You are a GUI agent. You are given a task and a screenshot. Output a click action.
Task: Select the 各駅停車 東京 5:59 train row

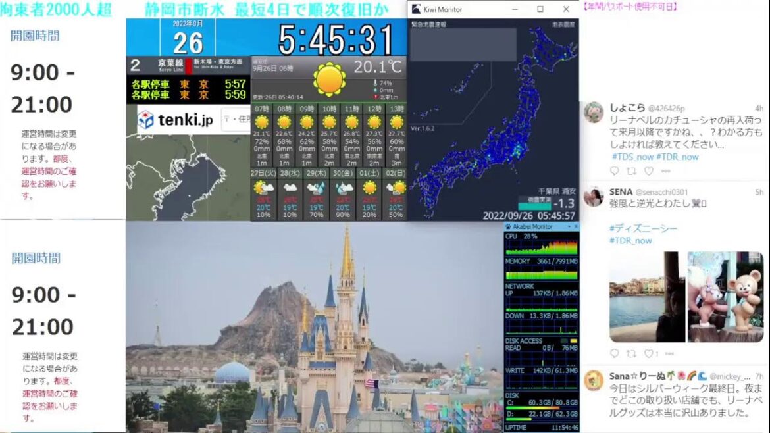pos(188,95)
